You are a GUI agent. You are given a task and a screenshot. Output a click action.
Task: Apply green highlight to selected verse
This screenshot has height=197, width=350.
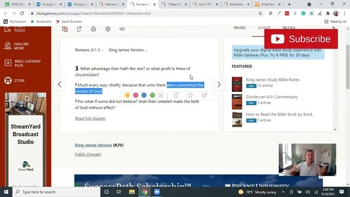click(x=153, y=95)
